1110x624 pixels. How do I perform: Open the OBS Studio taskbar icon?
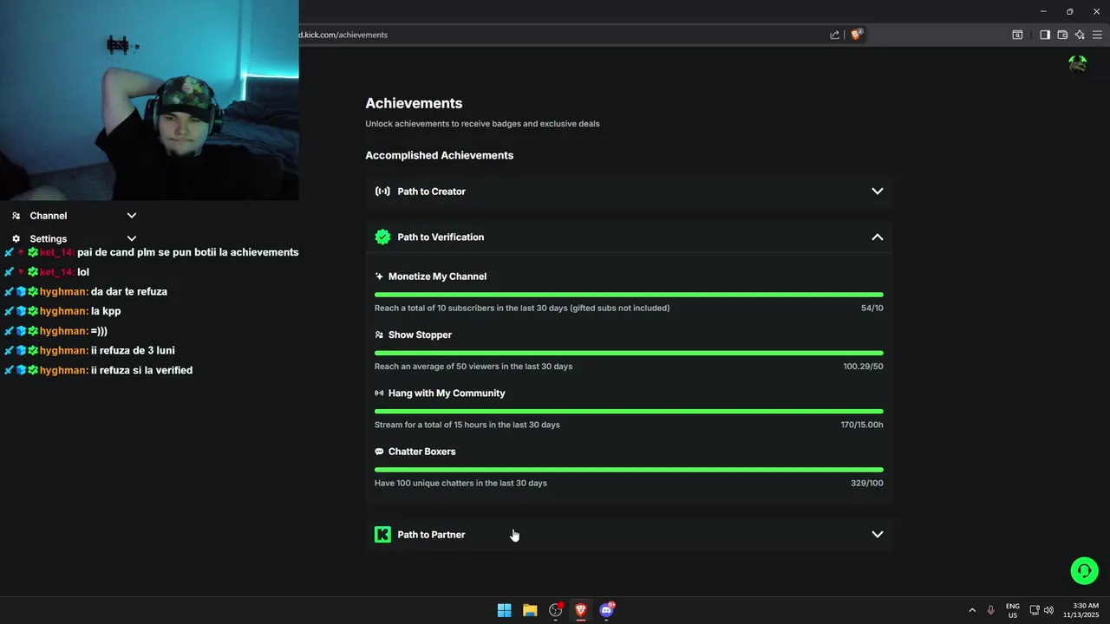556,610
